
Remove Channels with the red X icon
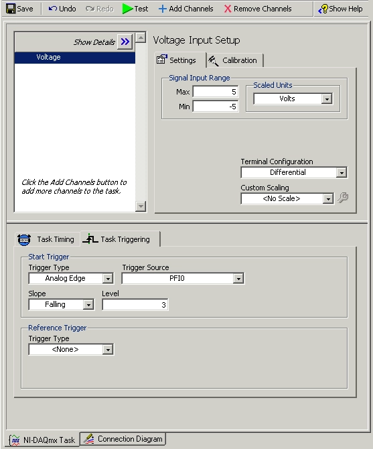pos(228,9)
